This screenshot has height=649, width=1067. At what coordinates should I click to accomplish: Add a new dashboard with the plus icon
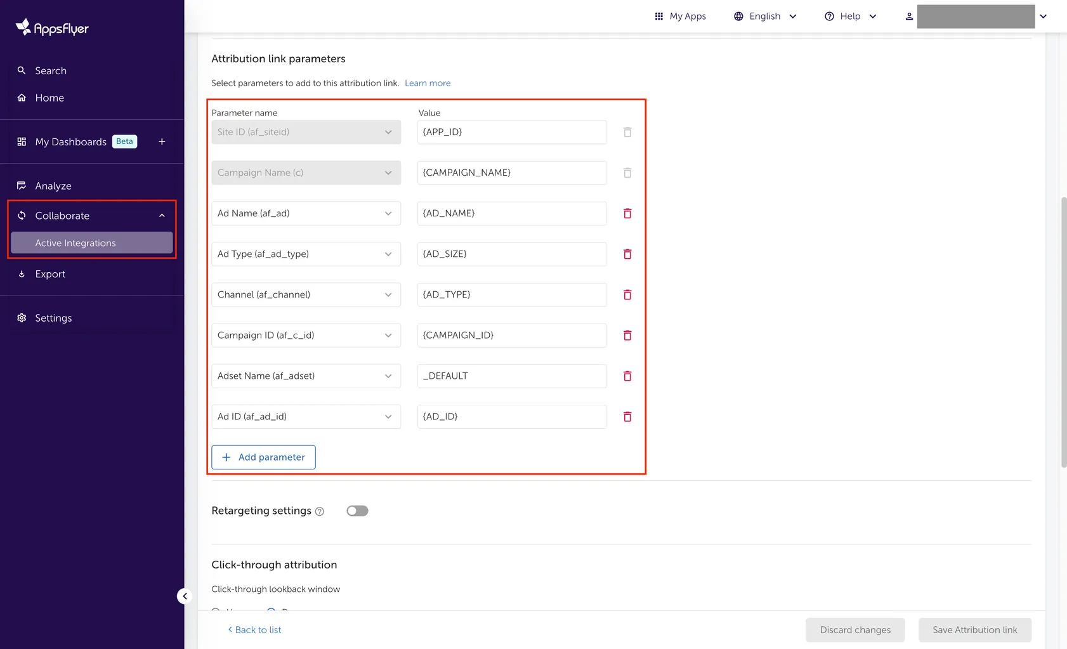click(162, 141)
